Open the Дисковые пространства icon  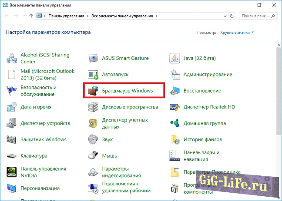(x=94, y=107)
